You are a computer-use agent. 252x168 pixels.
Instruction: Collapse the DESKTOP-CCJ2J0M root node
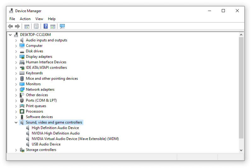[10, 35]
